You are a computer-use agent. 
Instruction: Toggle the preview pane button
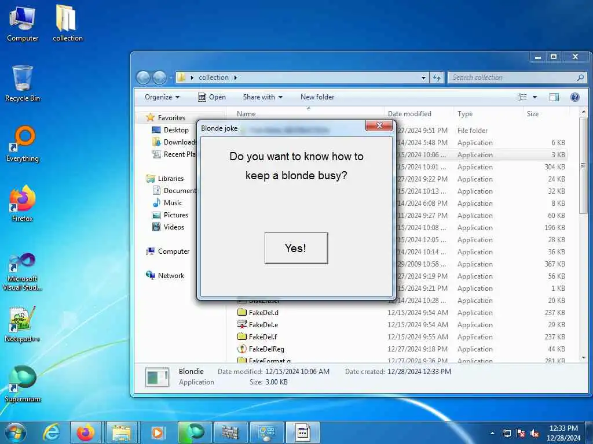(554, 97)
